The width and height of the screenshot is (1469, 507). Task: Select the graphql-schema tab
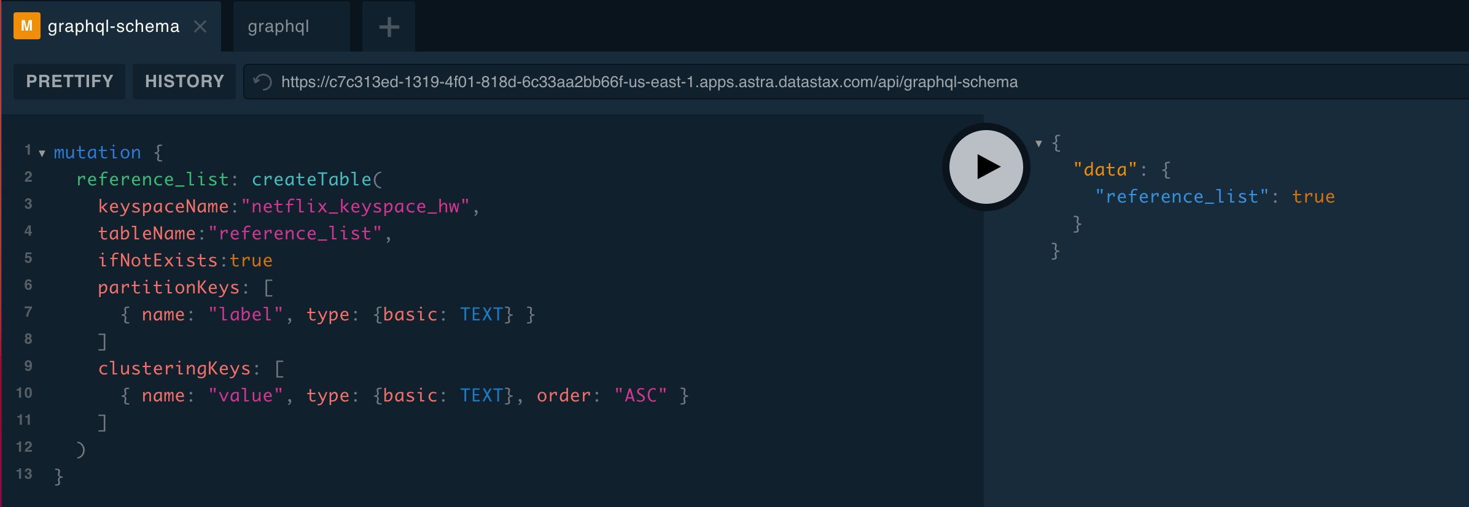[114, 26]
